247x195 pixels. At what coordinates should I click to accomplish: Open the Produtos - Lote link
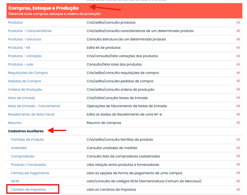(x=20, y=65)
